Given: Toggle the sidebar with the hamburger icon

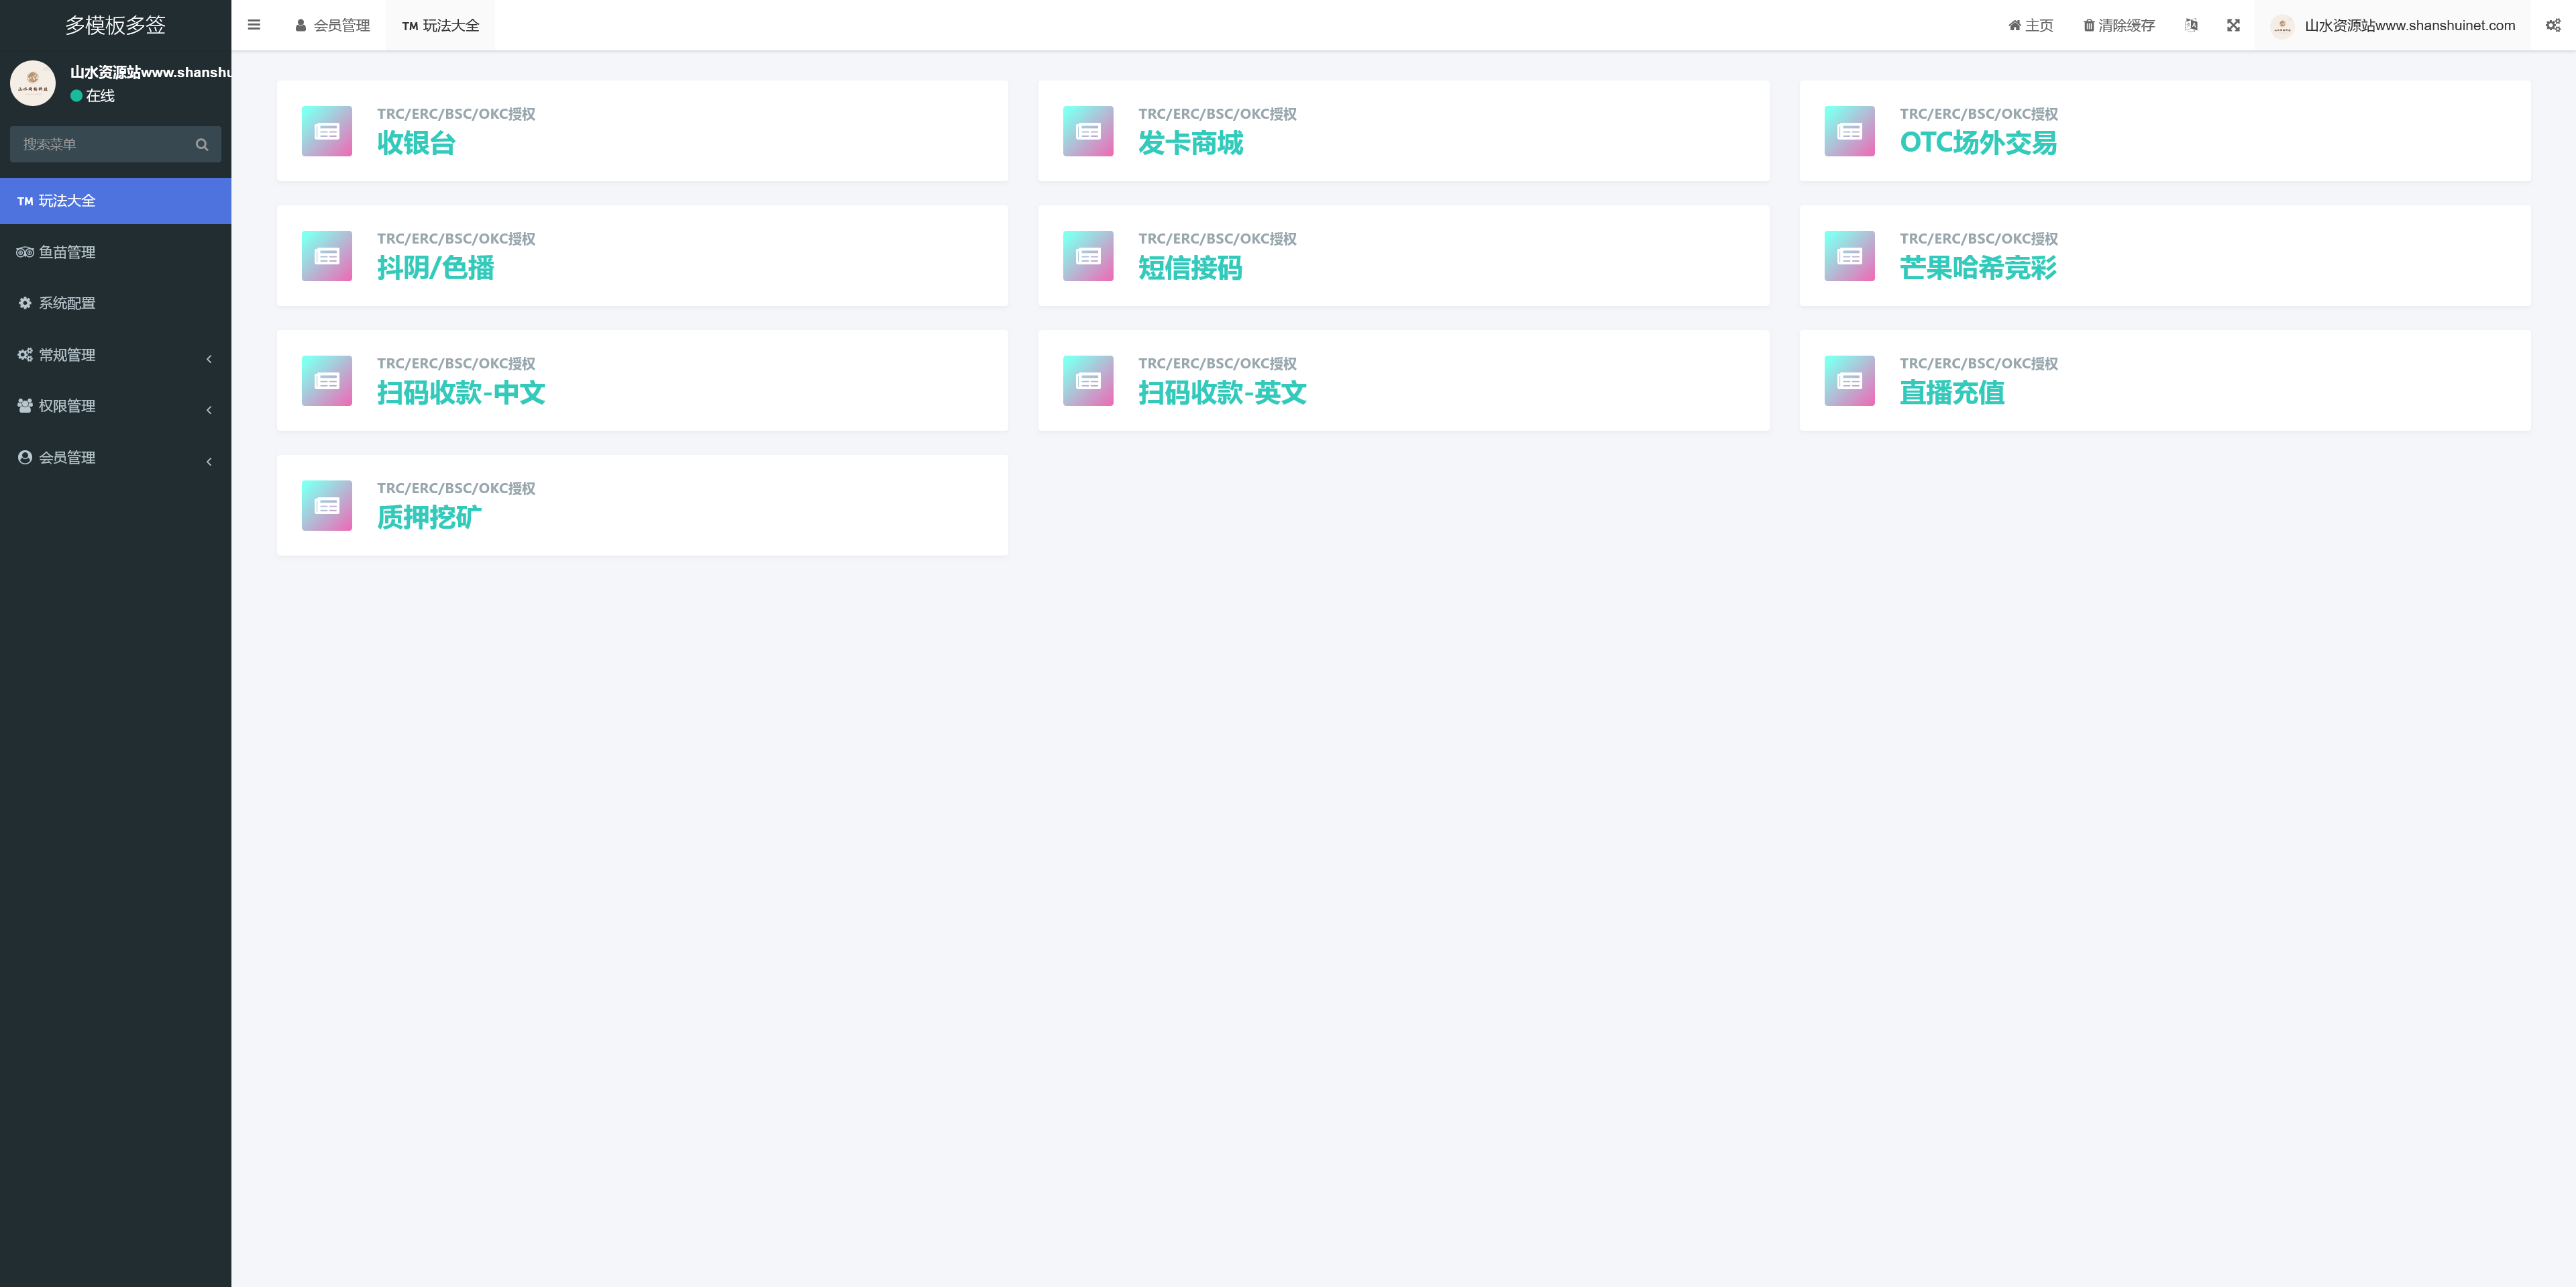Looking at the screenshot, I should click(254, 25).
